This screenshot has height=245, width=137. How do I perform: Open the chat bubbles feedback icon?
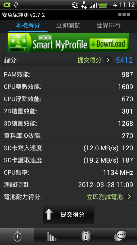pyautogui.click(x=120, y=236)
